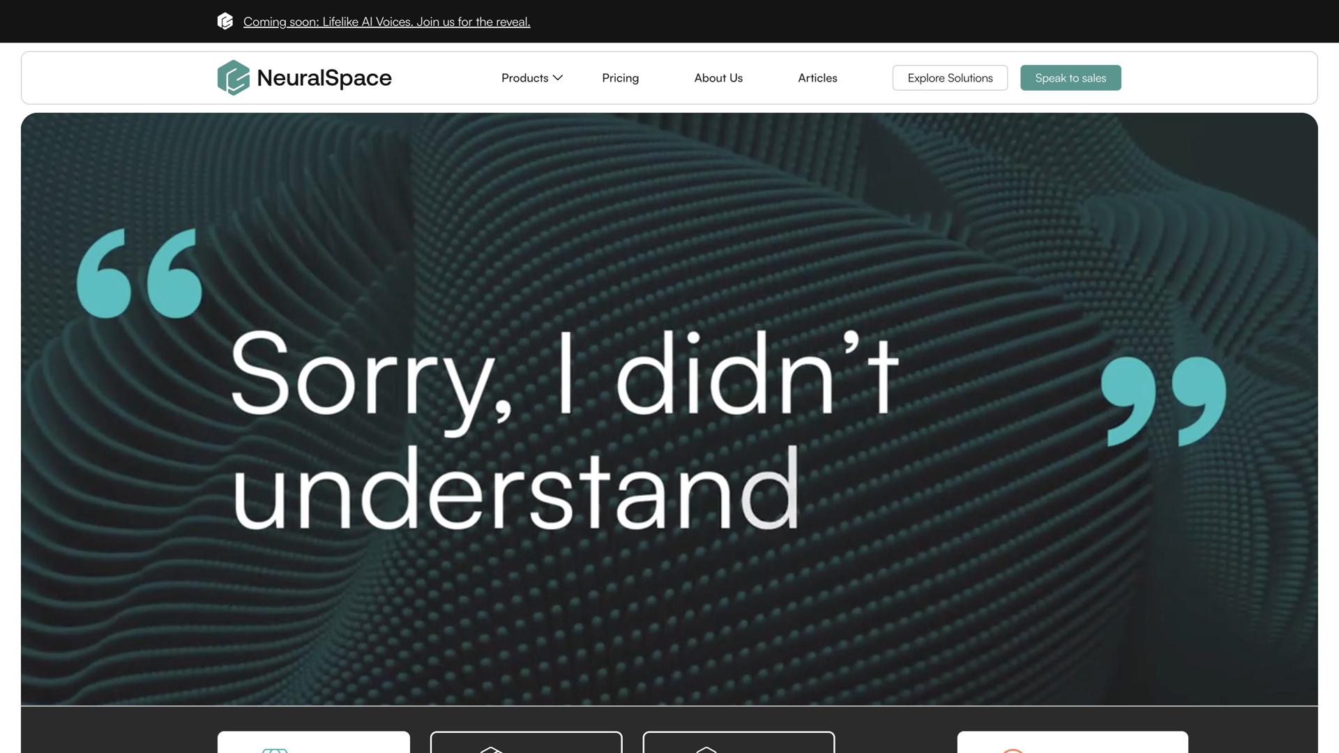Click the orange icon in rightmost white card
The width and height of the screenshot is (1339, 753).
point(1013,750)
